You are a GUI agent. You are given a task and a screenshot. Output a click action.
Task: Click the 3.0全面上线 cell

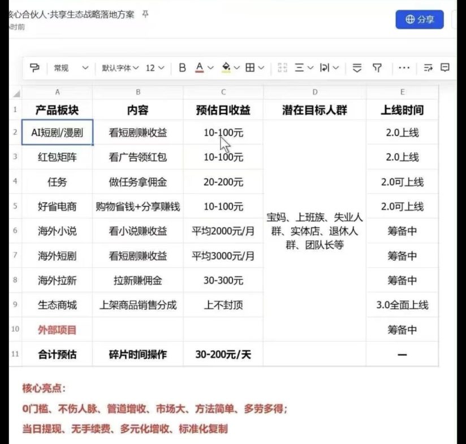point(403,305)
